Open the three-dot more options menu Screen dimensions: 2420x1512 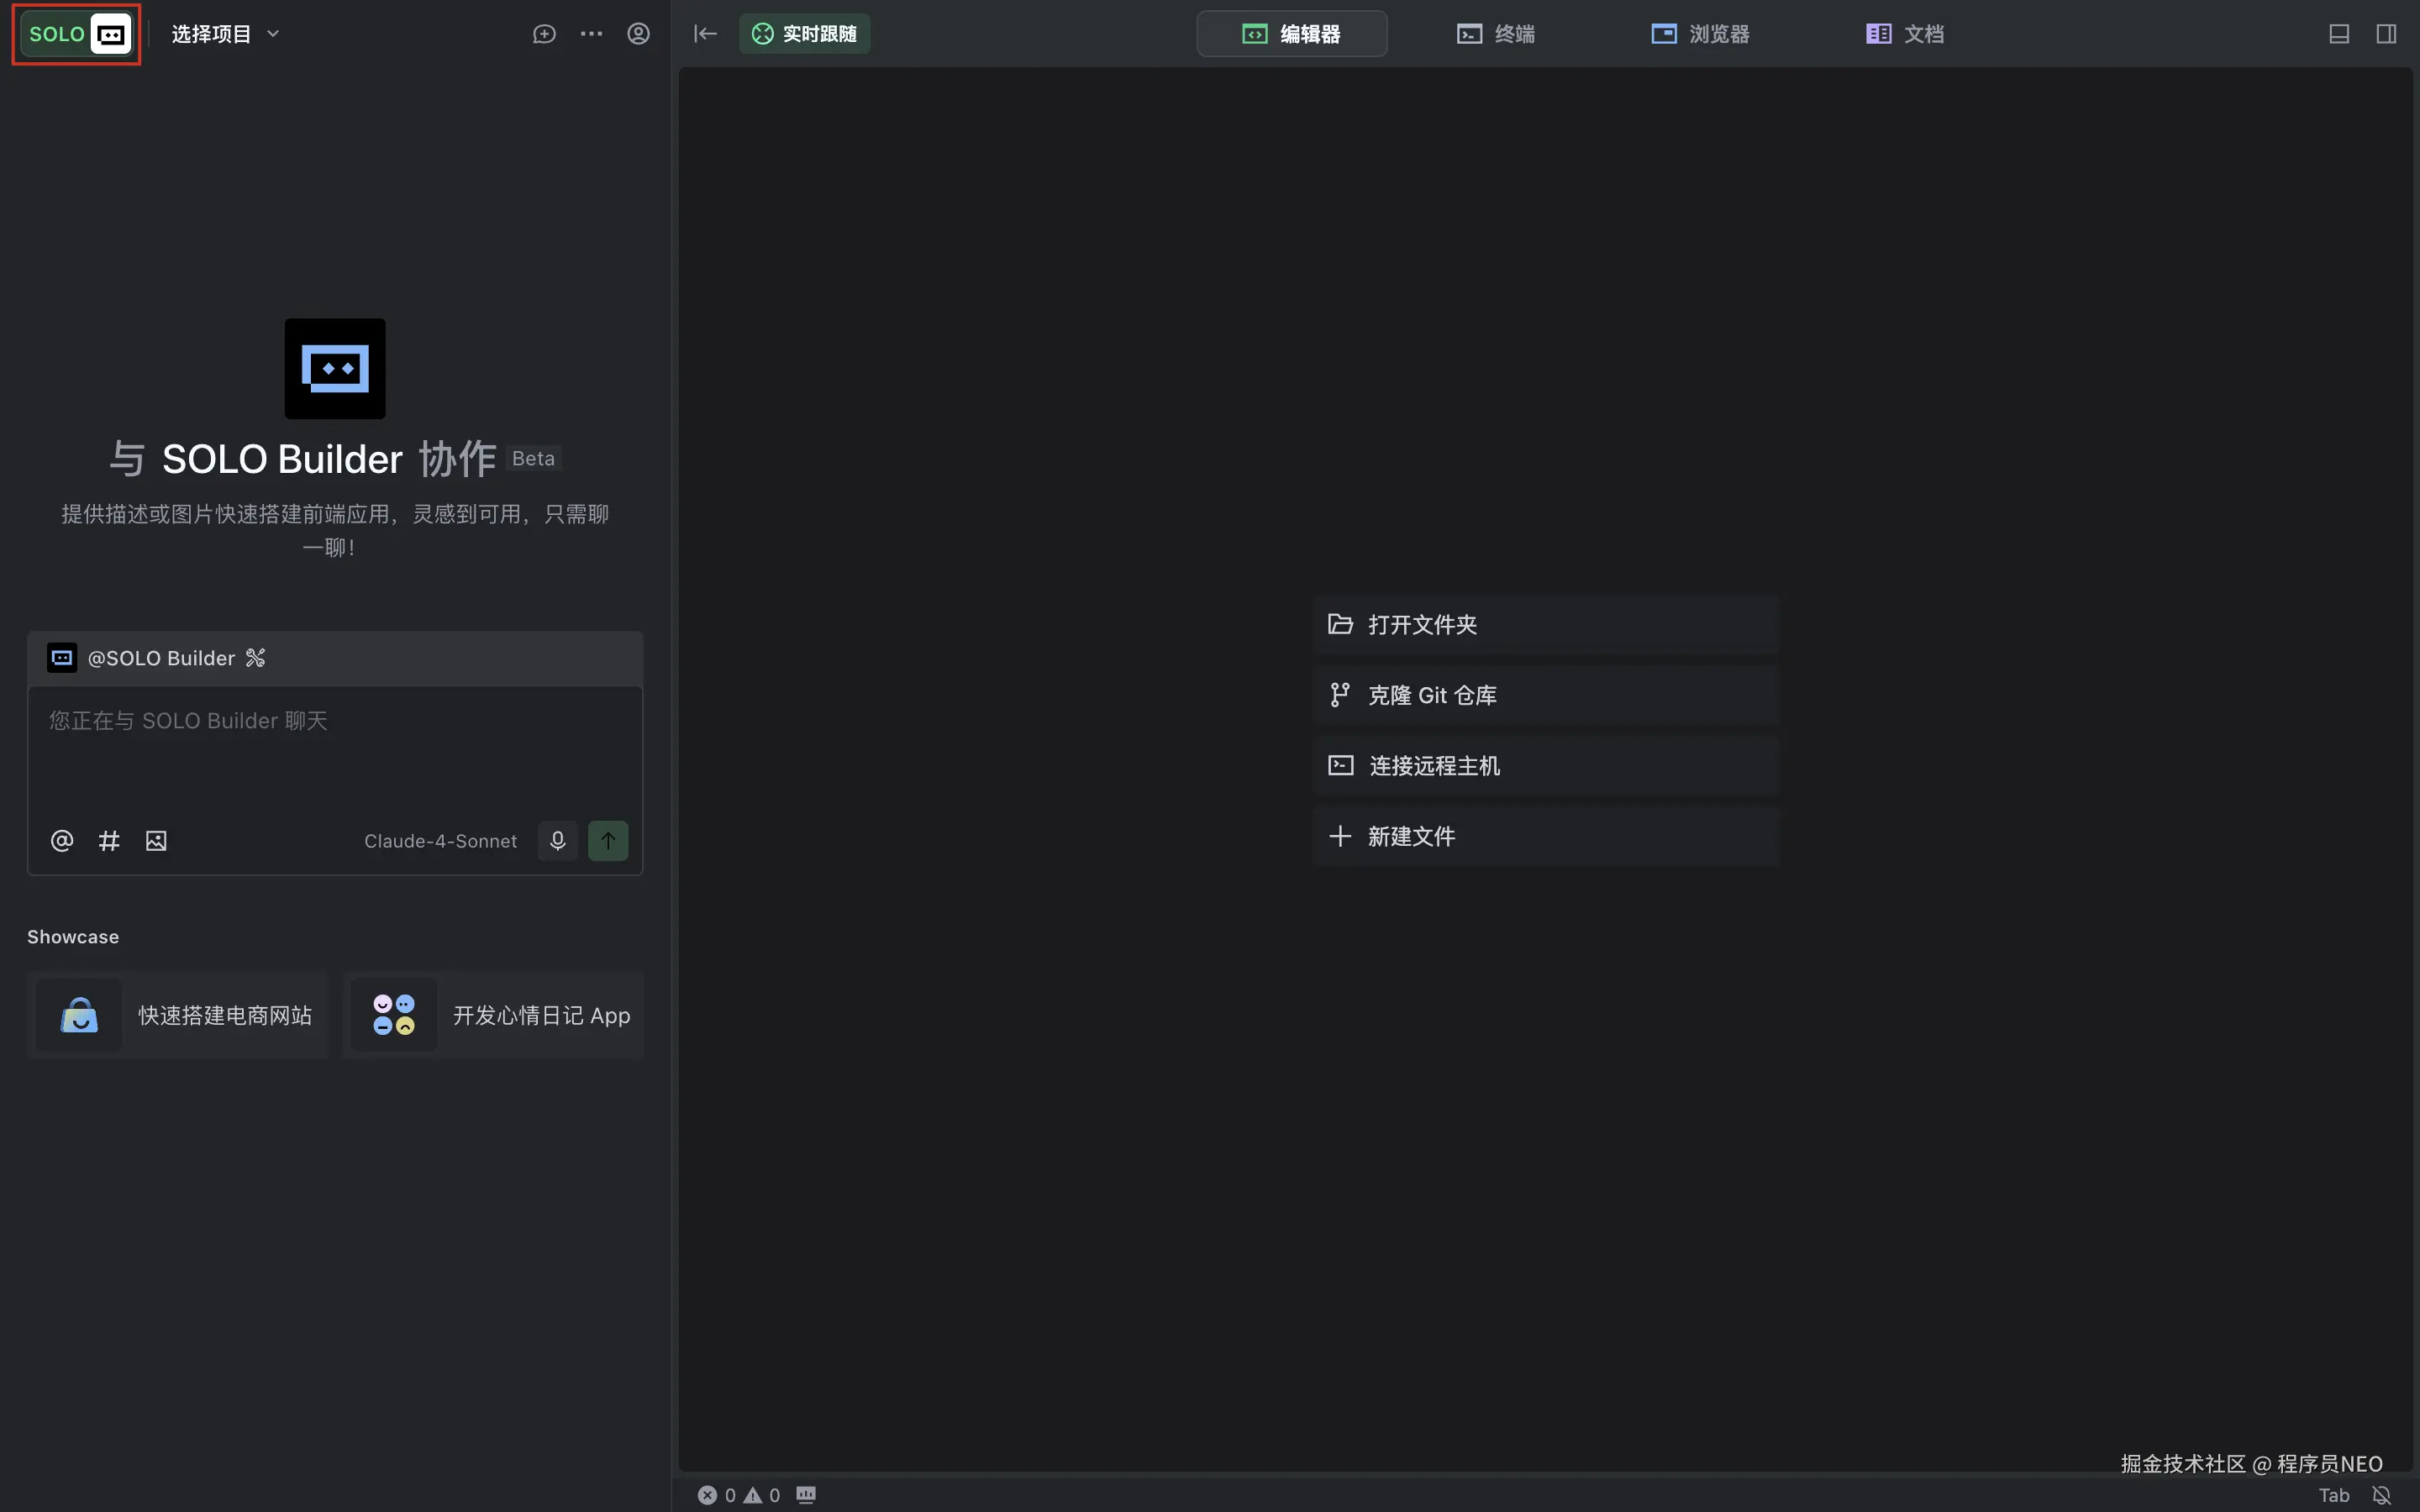pos(591,34)
